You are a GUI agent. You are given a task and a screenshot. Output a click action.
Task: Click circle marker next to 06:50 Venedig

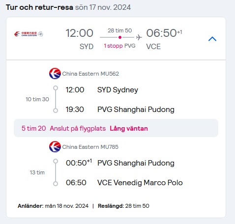pos(56,184)
